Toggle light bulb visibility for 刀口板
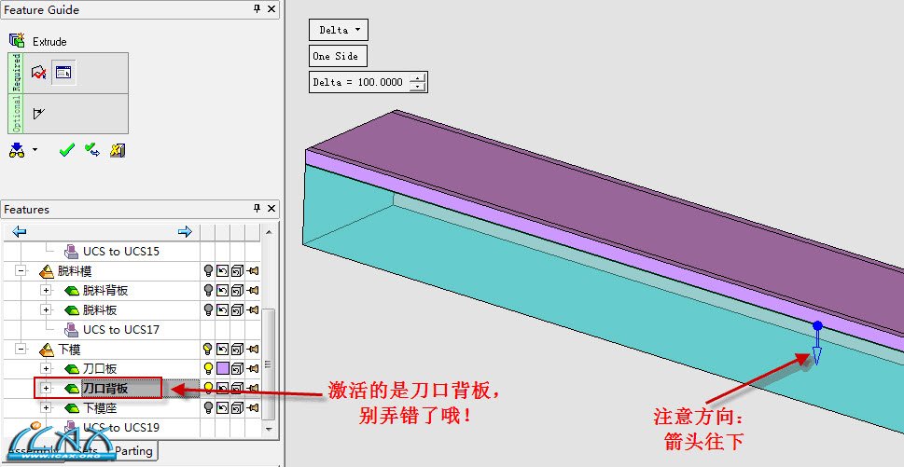 coord(209,368)
